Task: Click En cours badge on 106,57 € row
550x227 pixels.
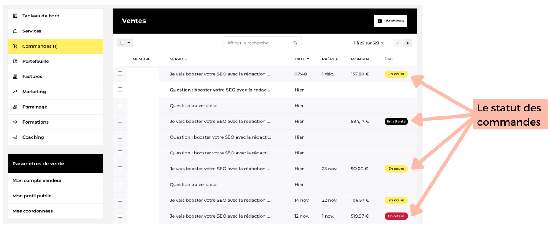Action: pos(396,200)
